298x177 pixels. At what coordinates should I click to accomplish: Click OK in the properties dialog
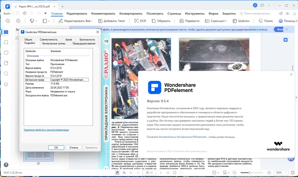click(56, 148)
